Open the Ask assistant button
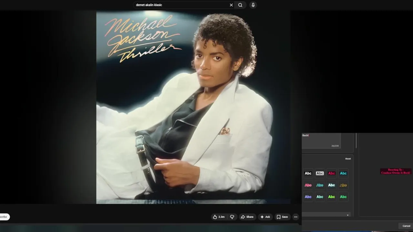This screenshot has width=413, height=232. tap(265, 217)
